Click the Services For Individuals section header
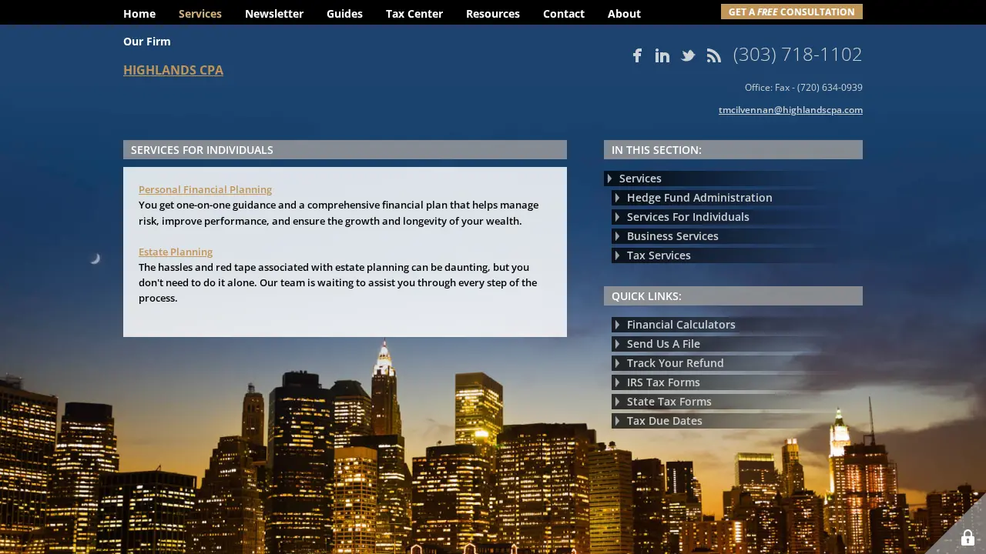The width and height of the screenshot is (986, 554). pos(345,150)
